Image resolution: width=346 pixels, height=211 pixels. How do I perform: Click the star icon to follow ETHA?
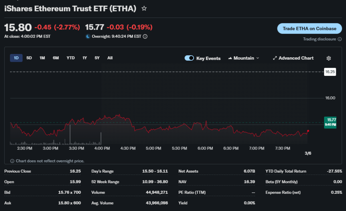[x=144, y=9]
